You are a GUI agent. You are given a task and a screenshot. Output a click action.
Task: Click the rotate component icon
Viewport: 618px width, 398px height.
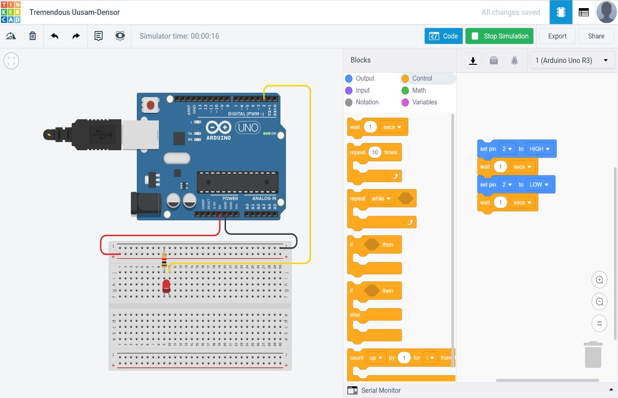pos(11,36)
